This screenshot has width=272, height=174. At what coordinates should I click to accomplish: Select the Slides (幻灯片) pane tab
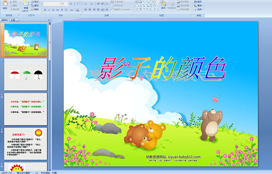pos(5,19)
